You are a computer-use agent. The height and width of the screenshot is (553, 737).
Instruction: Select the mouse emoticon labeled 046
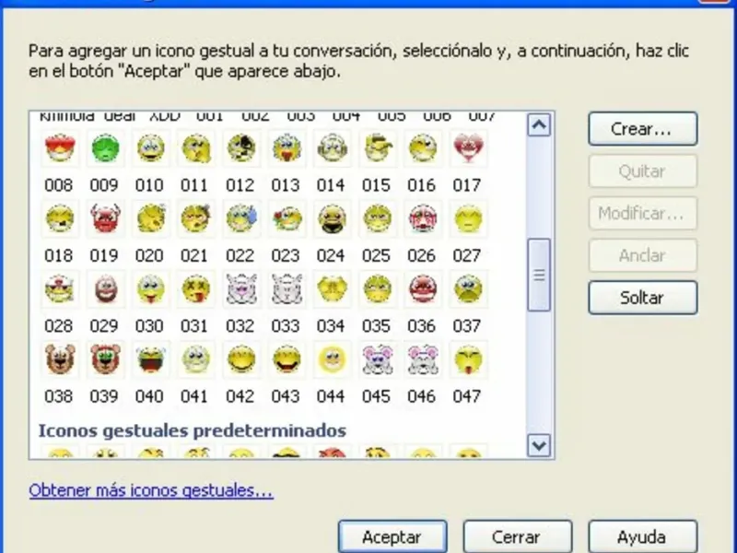click(x=423, y=359)
